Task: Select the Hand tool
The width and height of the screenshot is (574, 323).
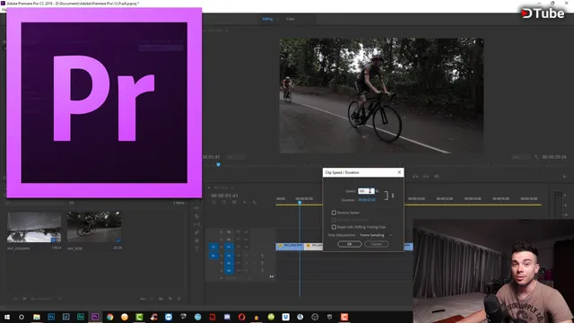Action: click(196, 240)
